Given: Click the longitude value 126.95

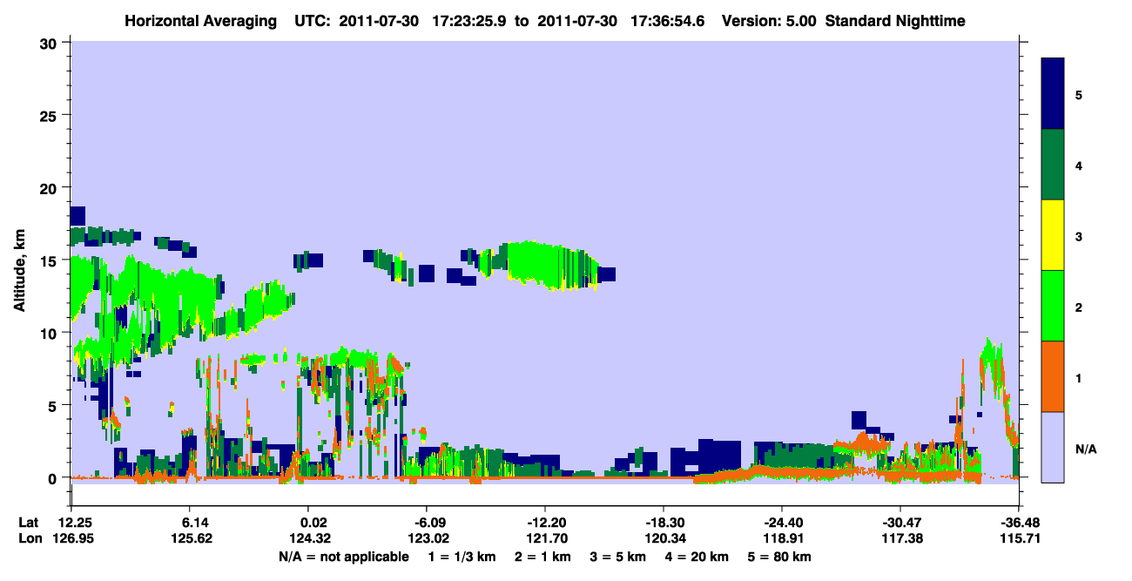Looking at the screenshot, I should (71, 538).
